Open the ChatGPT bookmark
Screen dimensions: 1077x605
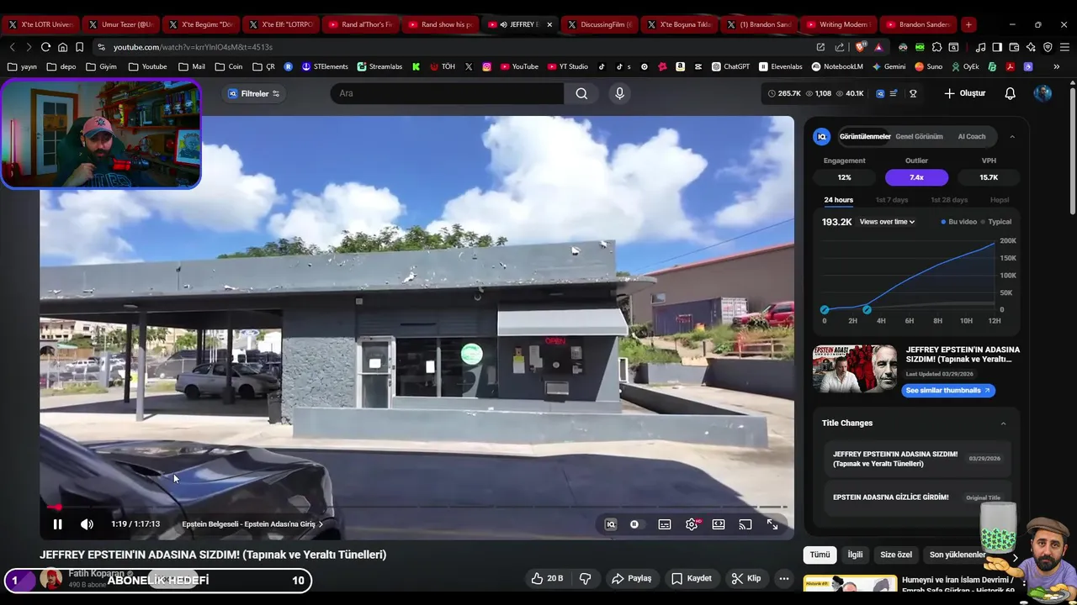730,66
